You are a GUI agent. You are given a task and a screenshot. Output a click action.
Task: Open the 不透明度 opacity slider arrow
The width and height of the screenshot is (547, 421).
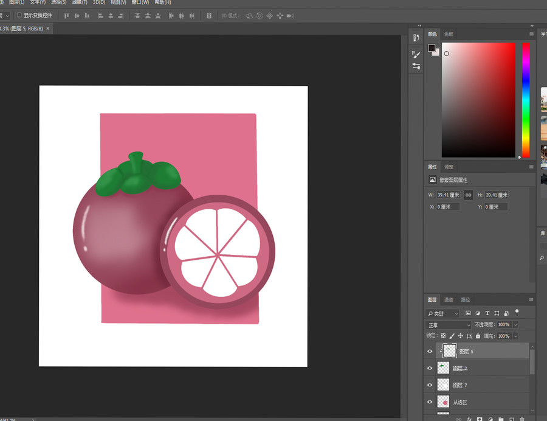(515, 325)
